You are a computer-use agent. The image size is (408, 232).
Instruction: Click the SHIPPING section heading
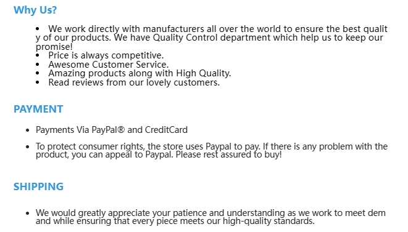coord(38,186)
